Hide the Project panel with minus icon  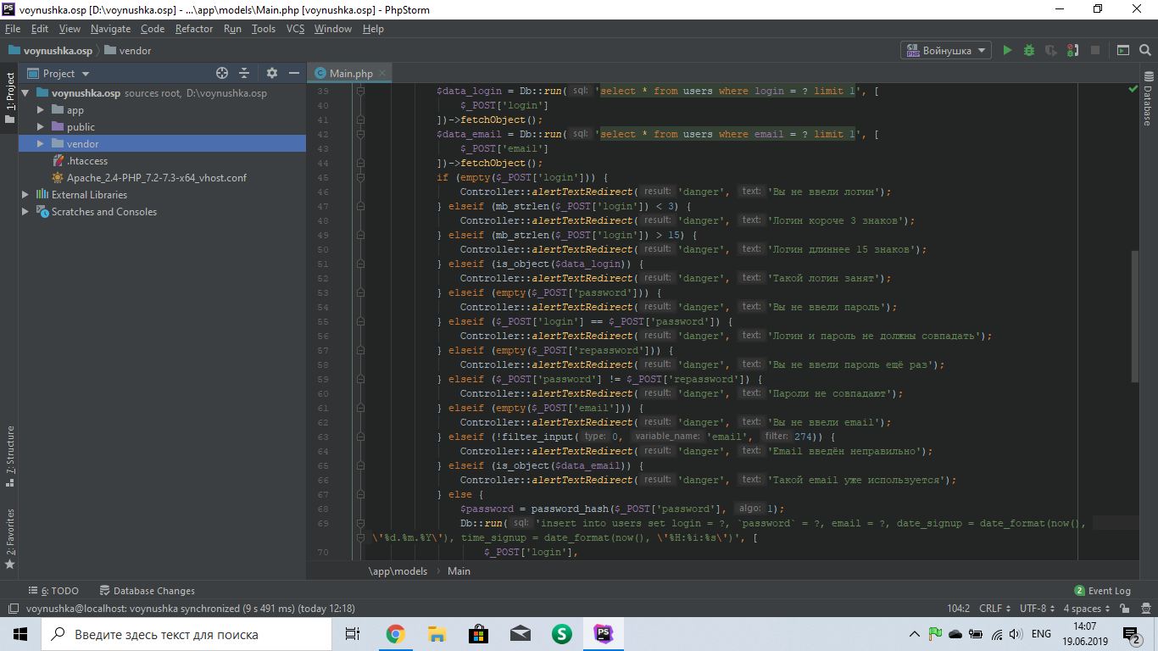[x=294, y=74]
